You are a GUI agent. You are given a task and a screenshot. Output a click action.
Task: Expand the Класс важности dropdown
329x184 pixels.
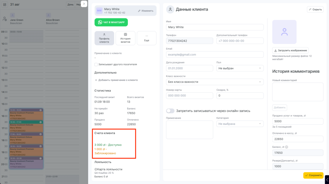pos(215,82)
